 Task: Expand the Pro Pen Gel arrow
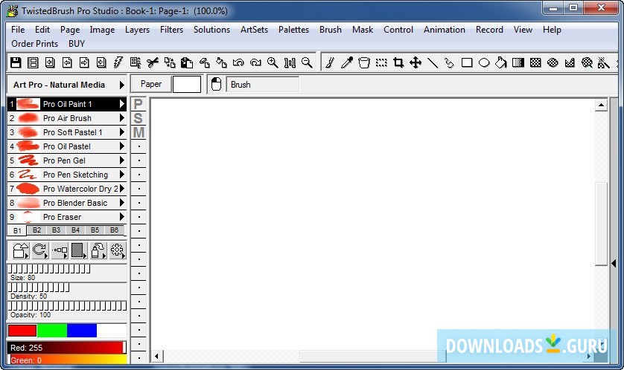point(122,160)
